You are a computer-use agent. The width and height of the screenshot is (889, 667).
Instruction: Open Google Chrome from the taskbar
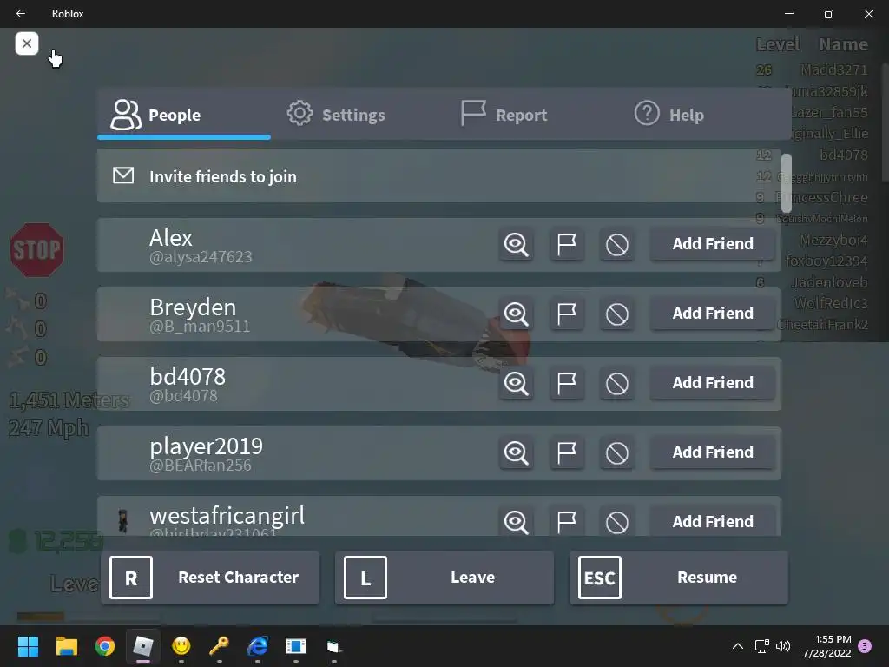coord(105,646)
